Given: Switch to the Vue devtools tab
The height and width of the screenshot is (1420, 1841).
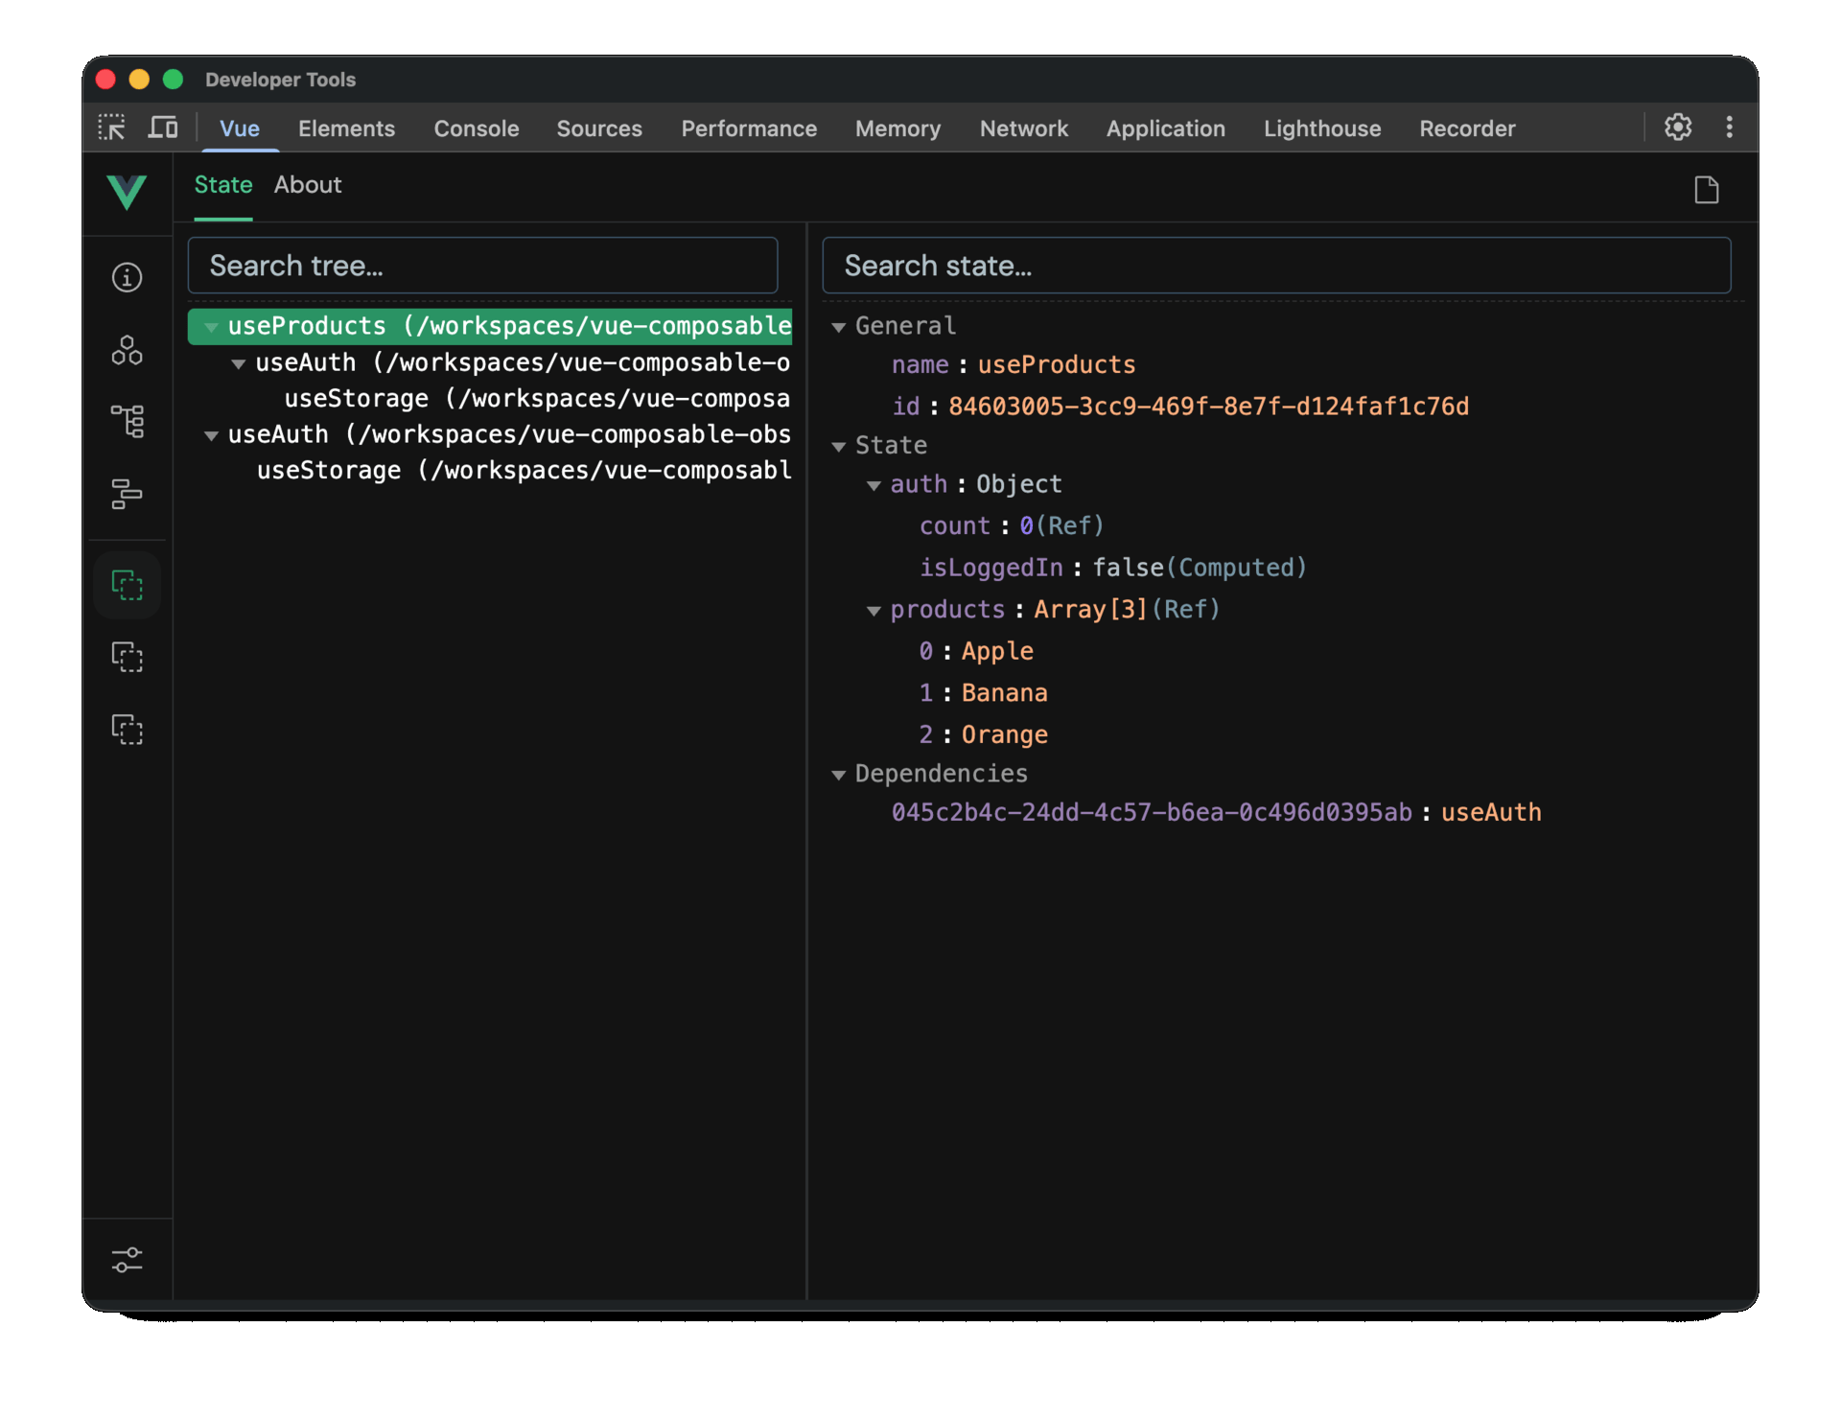Looking at the screenshot, I should pos(240,128).
